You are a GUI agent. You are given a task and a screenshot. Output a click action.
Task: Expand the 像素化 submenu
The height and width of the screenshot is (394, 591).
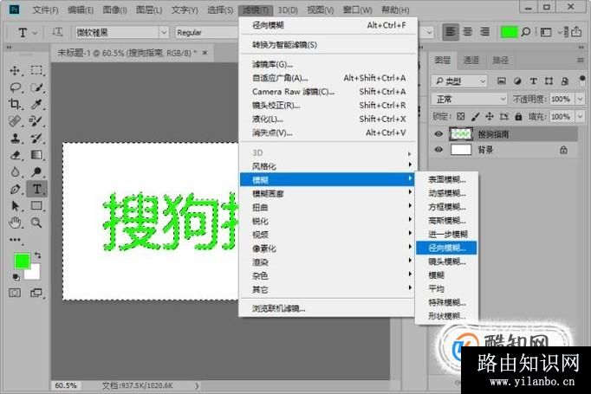327,249
